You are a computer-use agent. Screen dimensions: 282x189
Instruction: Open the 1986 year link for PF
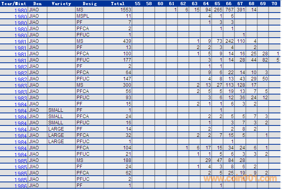tap(20, 186)
